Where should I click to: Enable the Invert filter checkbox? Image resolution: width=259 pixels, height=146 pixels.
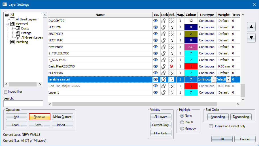pos(6,92)
